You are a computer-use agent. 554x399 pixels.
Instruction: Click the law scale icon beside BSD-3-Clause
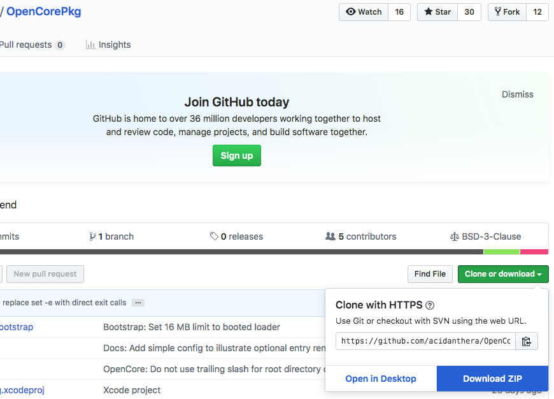[455, 236]
